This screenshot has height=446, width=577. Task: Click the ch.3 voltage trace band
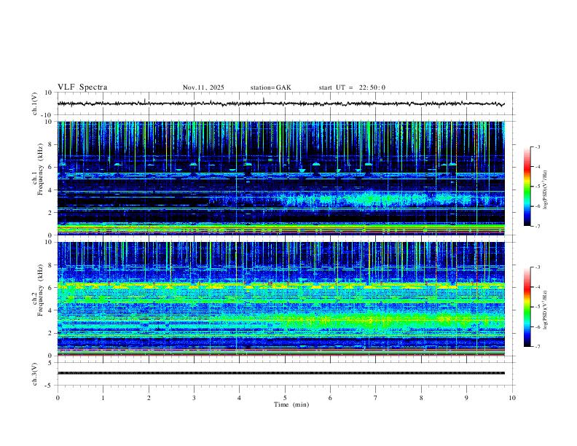pyautogui.click(x=280, y=373)
